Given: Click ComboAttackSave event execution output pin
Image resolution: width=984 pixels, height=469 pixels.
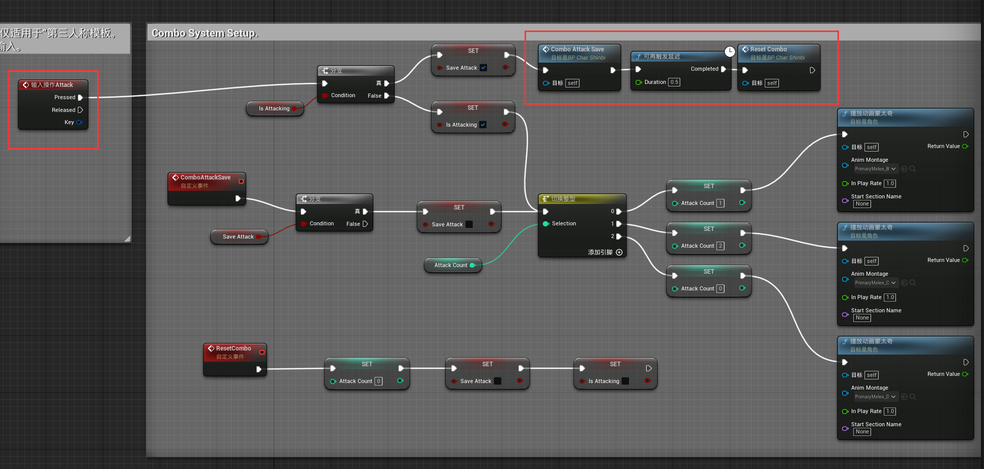Looking at the screenshot, I should (238, 198).
